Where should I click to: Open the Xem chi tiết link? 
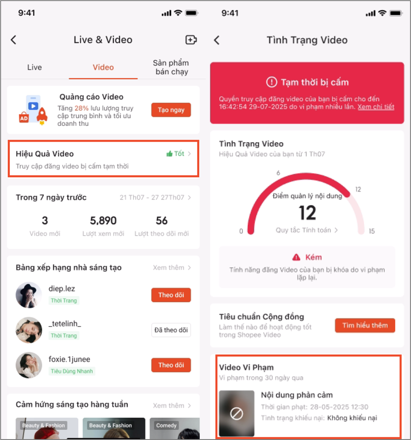[x=375, y=107]
